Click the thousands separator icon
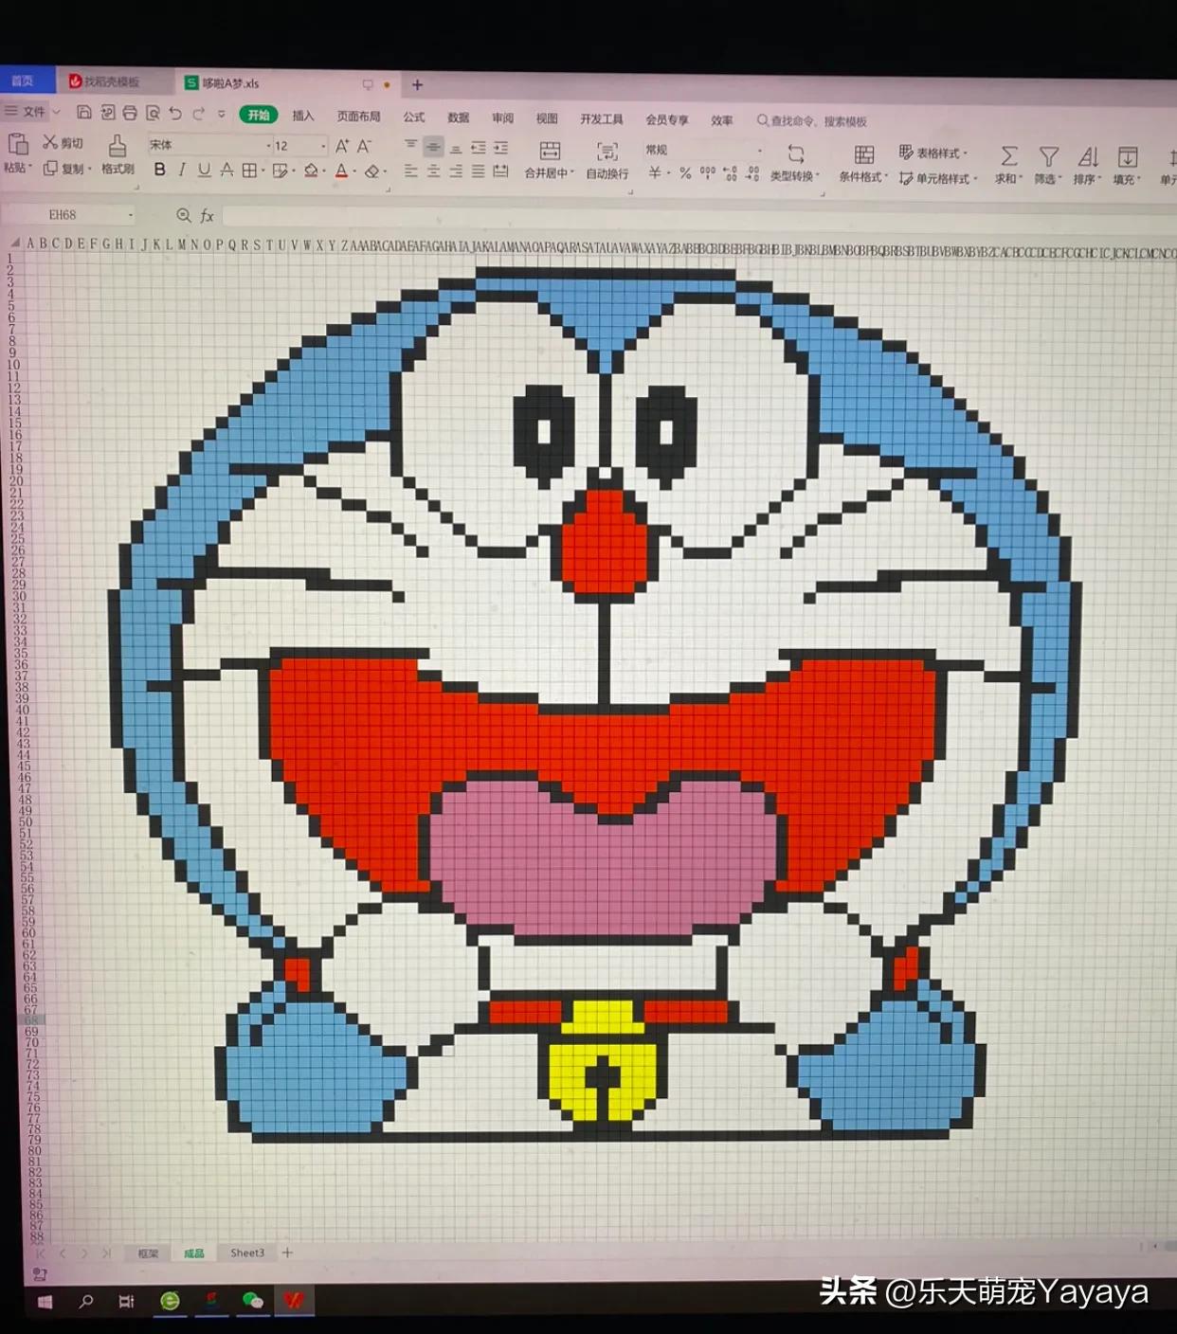This screenshot has height=1334, width=1177. (x=708, y=173)
